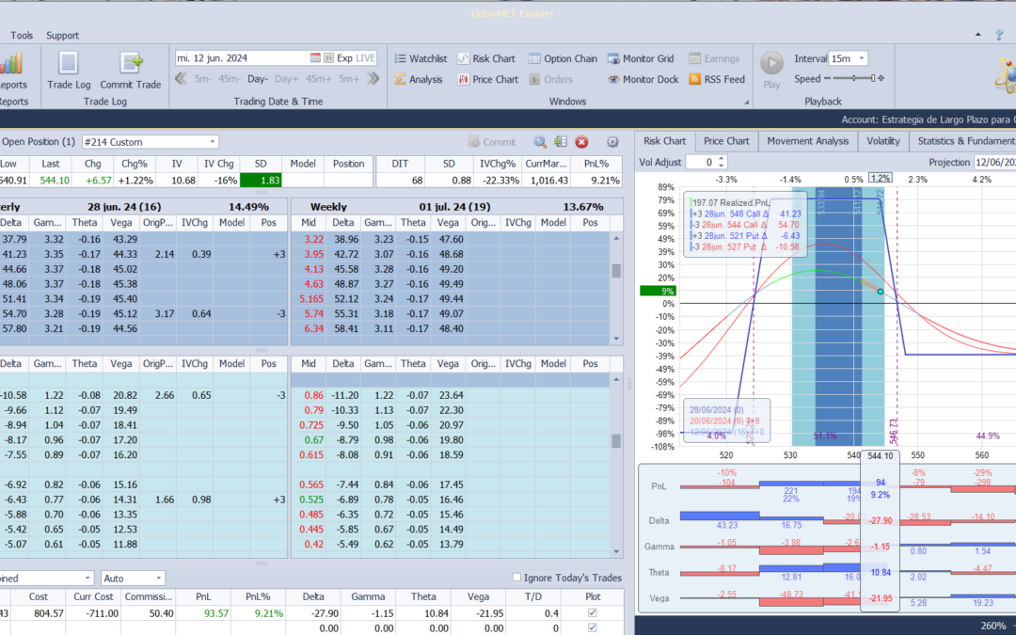Click the SD column header next to IV Chg
1016x635 pixels.
(x=261, y=164)
